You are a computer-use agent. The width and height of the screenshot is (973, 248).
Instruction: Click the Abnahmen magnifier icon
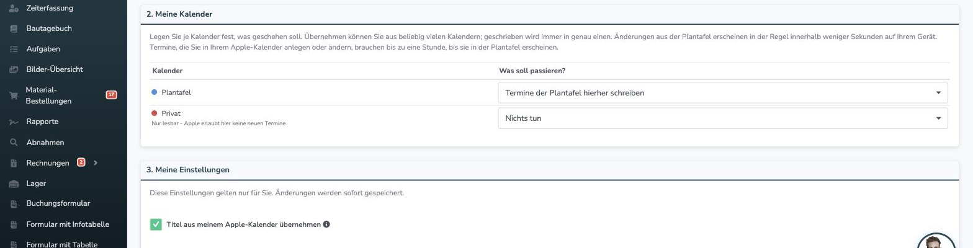pyautogui.click(x=14, y=143)
